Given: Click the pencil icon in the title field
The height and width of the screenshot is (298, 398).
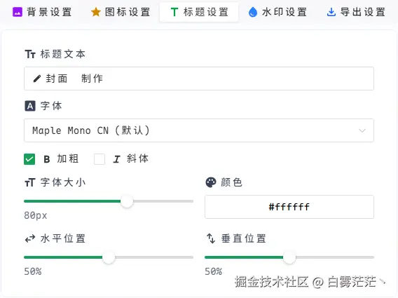Looking at the screenshot, I should click(x=37, y=79).
